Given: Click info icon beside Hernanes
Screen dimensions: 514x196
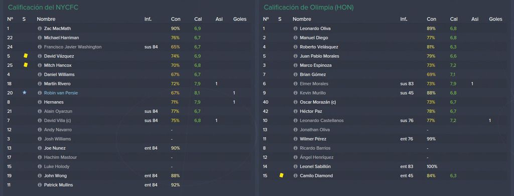Looking at the screenshot, I should click(x=40, y=102).
